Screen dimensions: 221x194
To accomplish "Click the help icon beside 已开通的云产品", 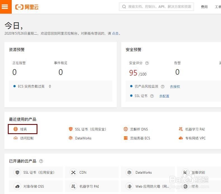I will (x=41, y=161).
